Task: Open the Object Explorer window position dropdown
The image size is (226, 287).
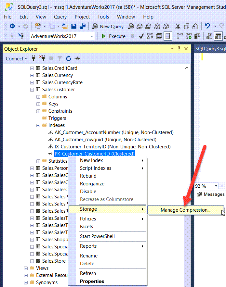Action: tap(172, 49)
